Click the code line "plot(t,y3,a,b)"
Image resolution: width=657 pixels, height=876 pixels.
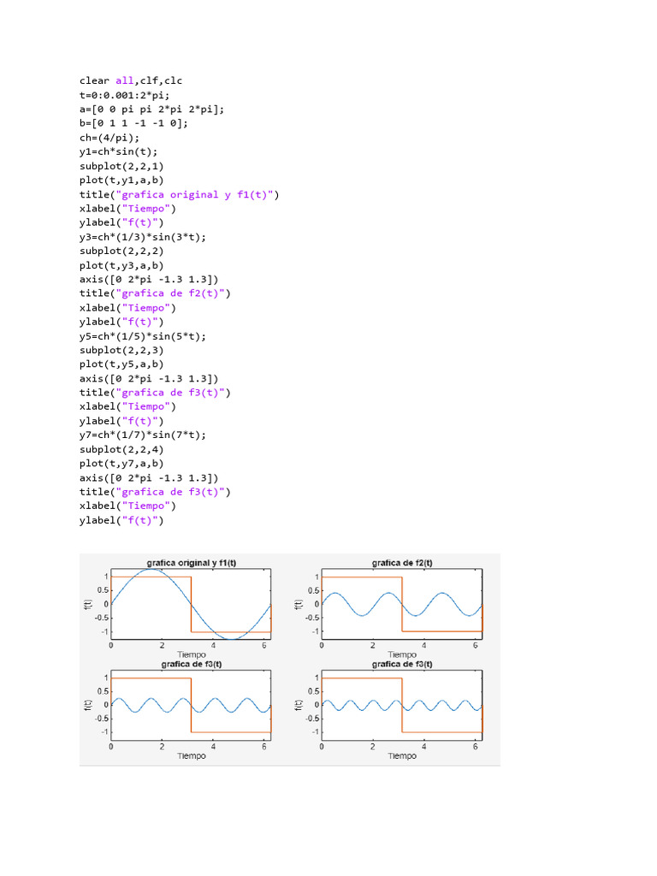click(121, 266)
